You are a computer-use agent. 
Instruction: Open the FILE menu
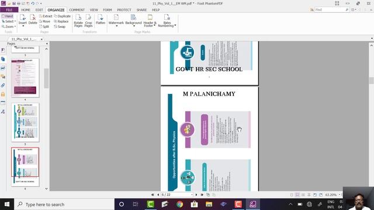9,10
